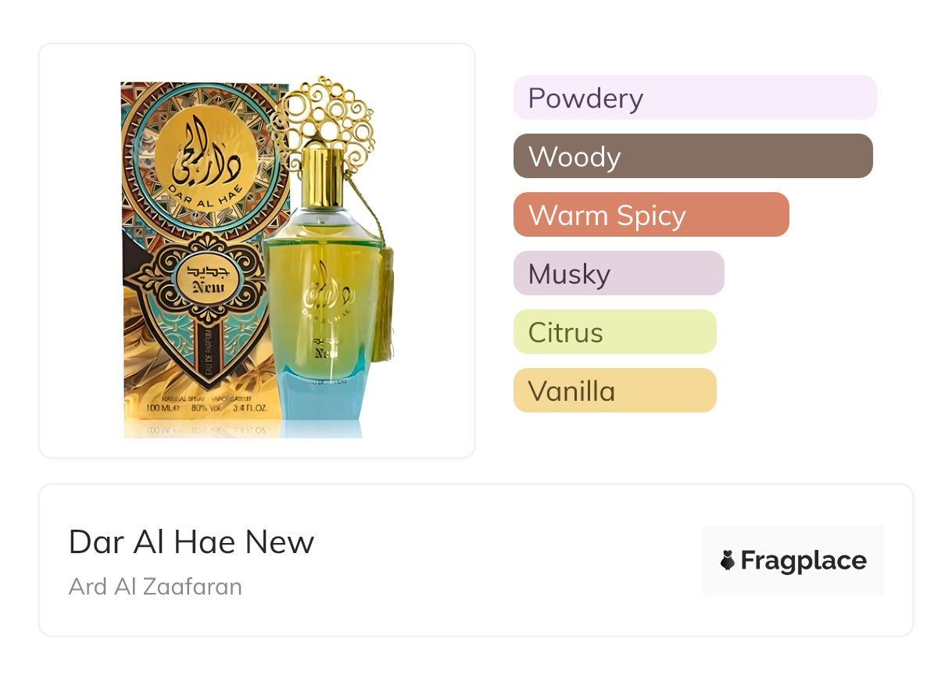952x675 pixels.
Task: Click the Citrus accord bar
Action: 614,332
